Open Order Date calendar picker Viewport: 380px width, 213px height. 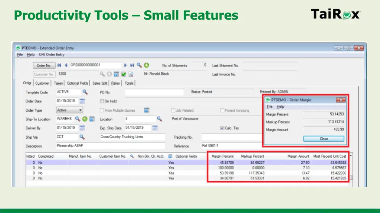(x=82, y=101)
